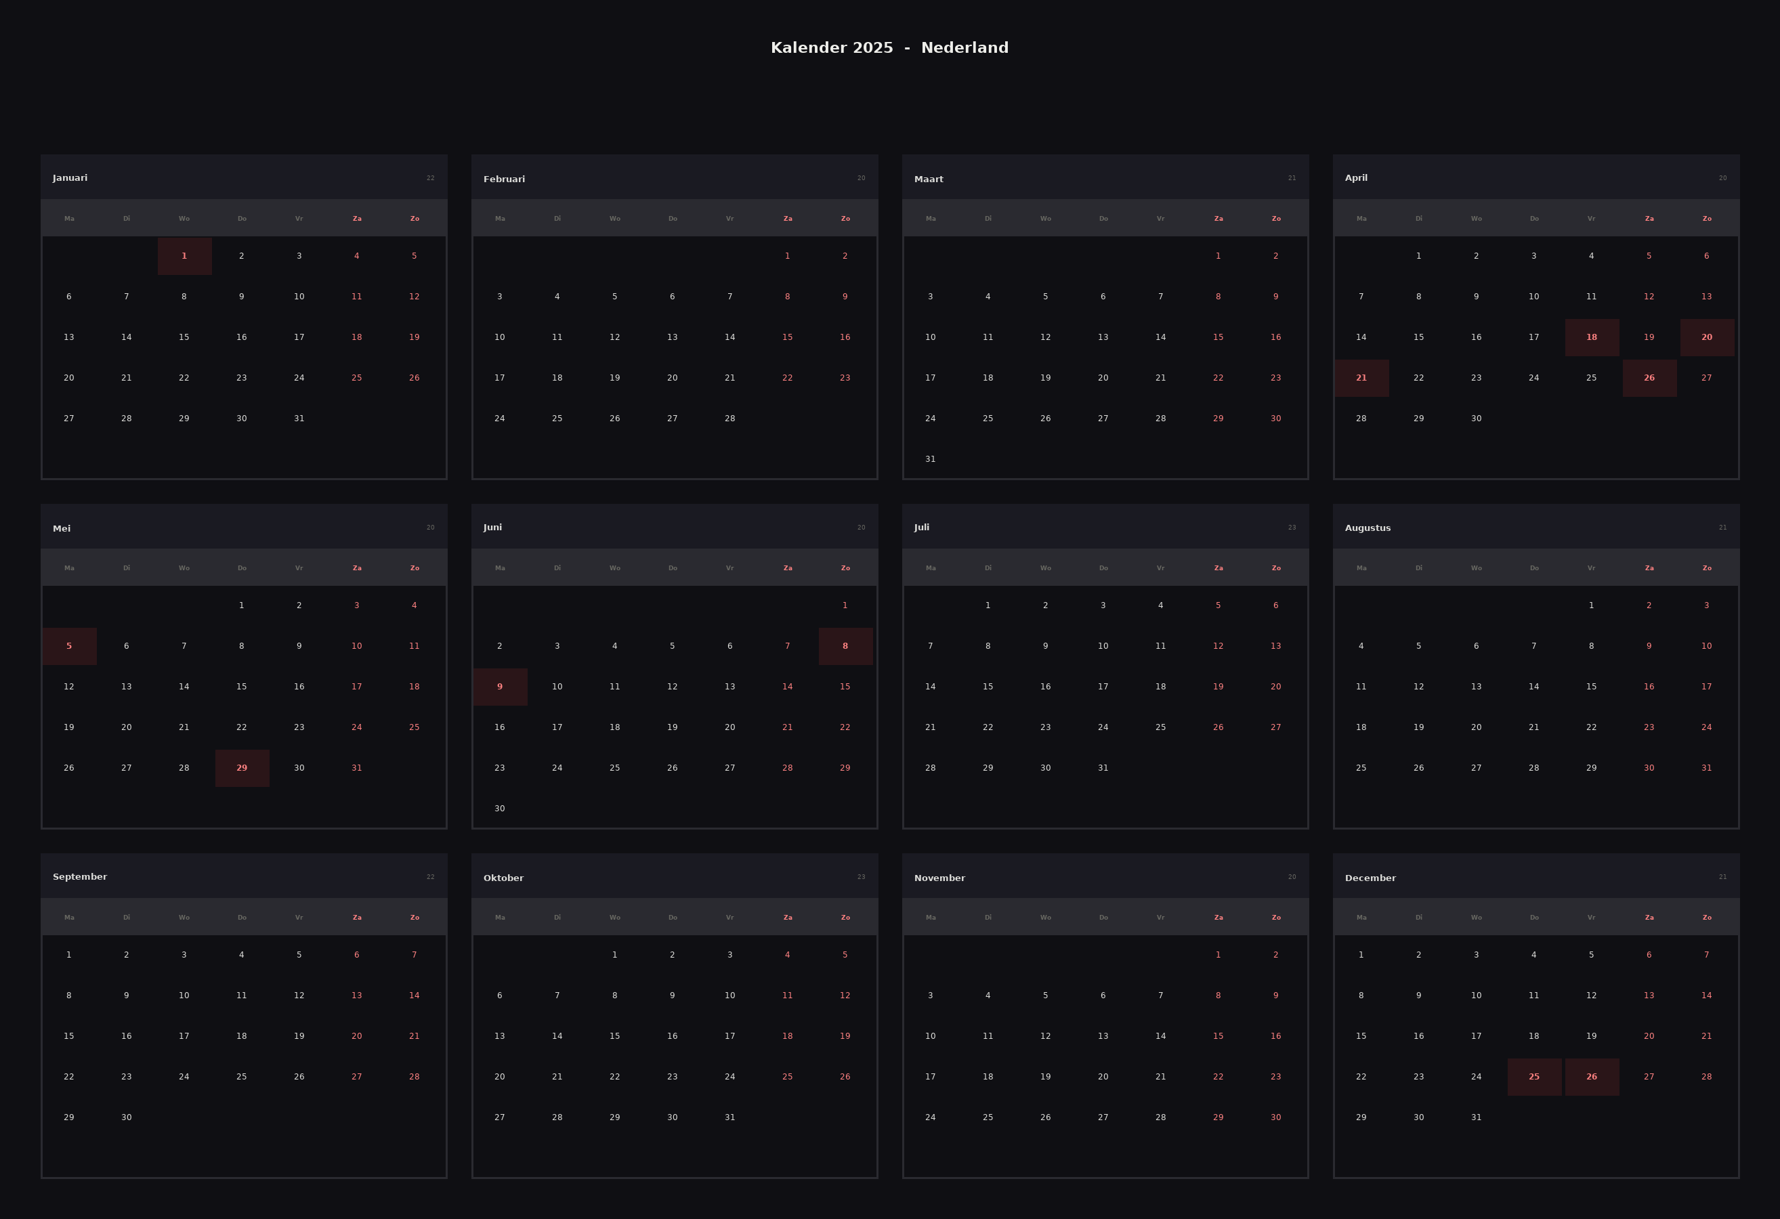Click June 8 highlighted Sunday
This screenshot has width=1780, height=1219.
click(x=845, y=646)
